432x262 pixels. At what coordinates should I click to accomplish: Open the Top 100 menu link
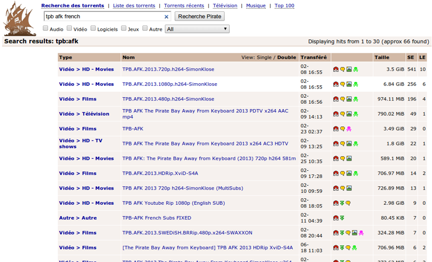point(284,5)
